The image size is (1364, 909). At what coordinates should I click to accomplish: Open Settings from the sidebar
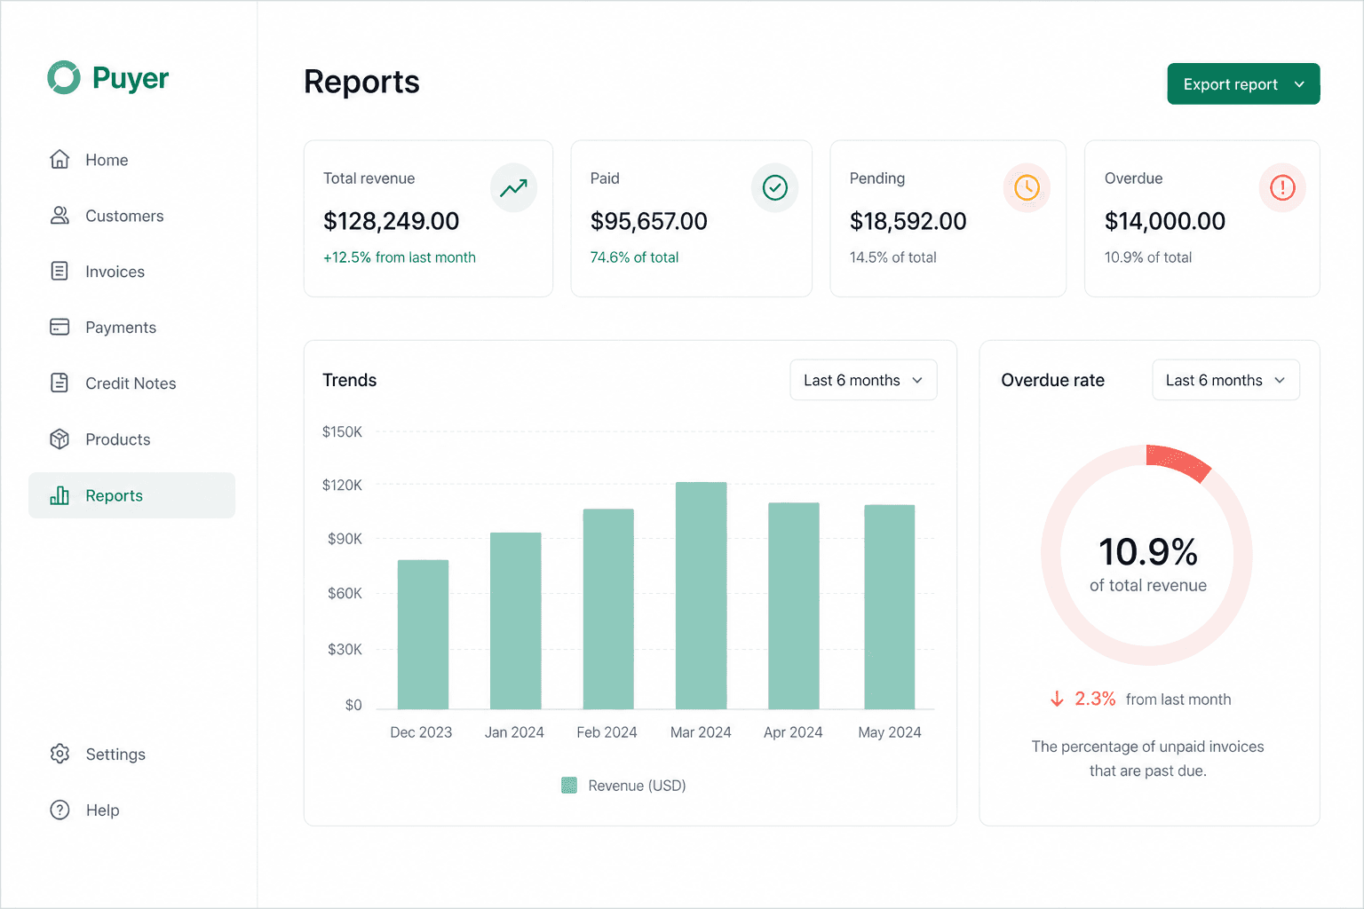point(131,754)
